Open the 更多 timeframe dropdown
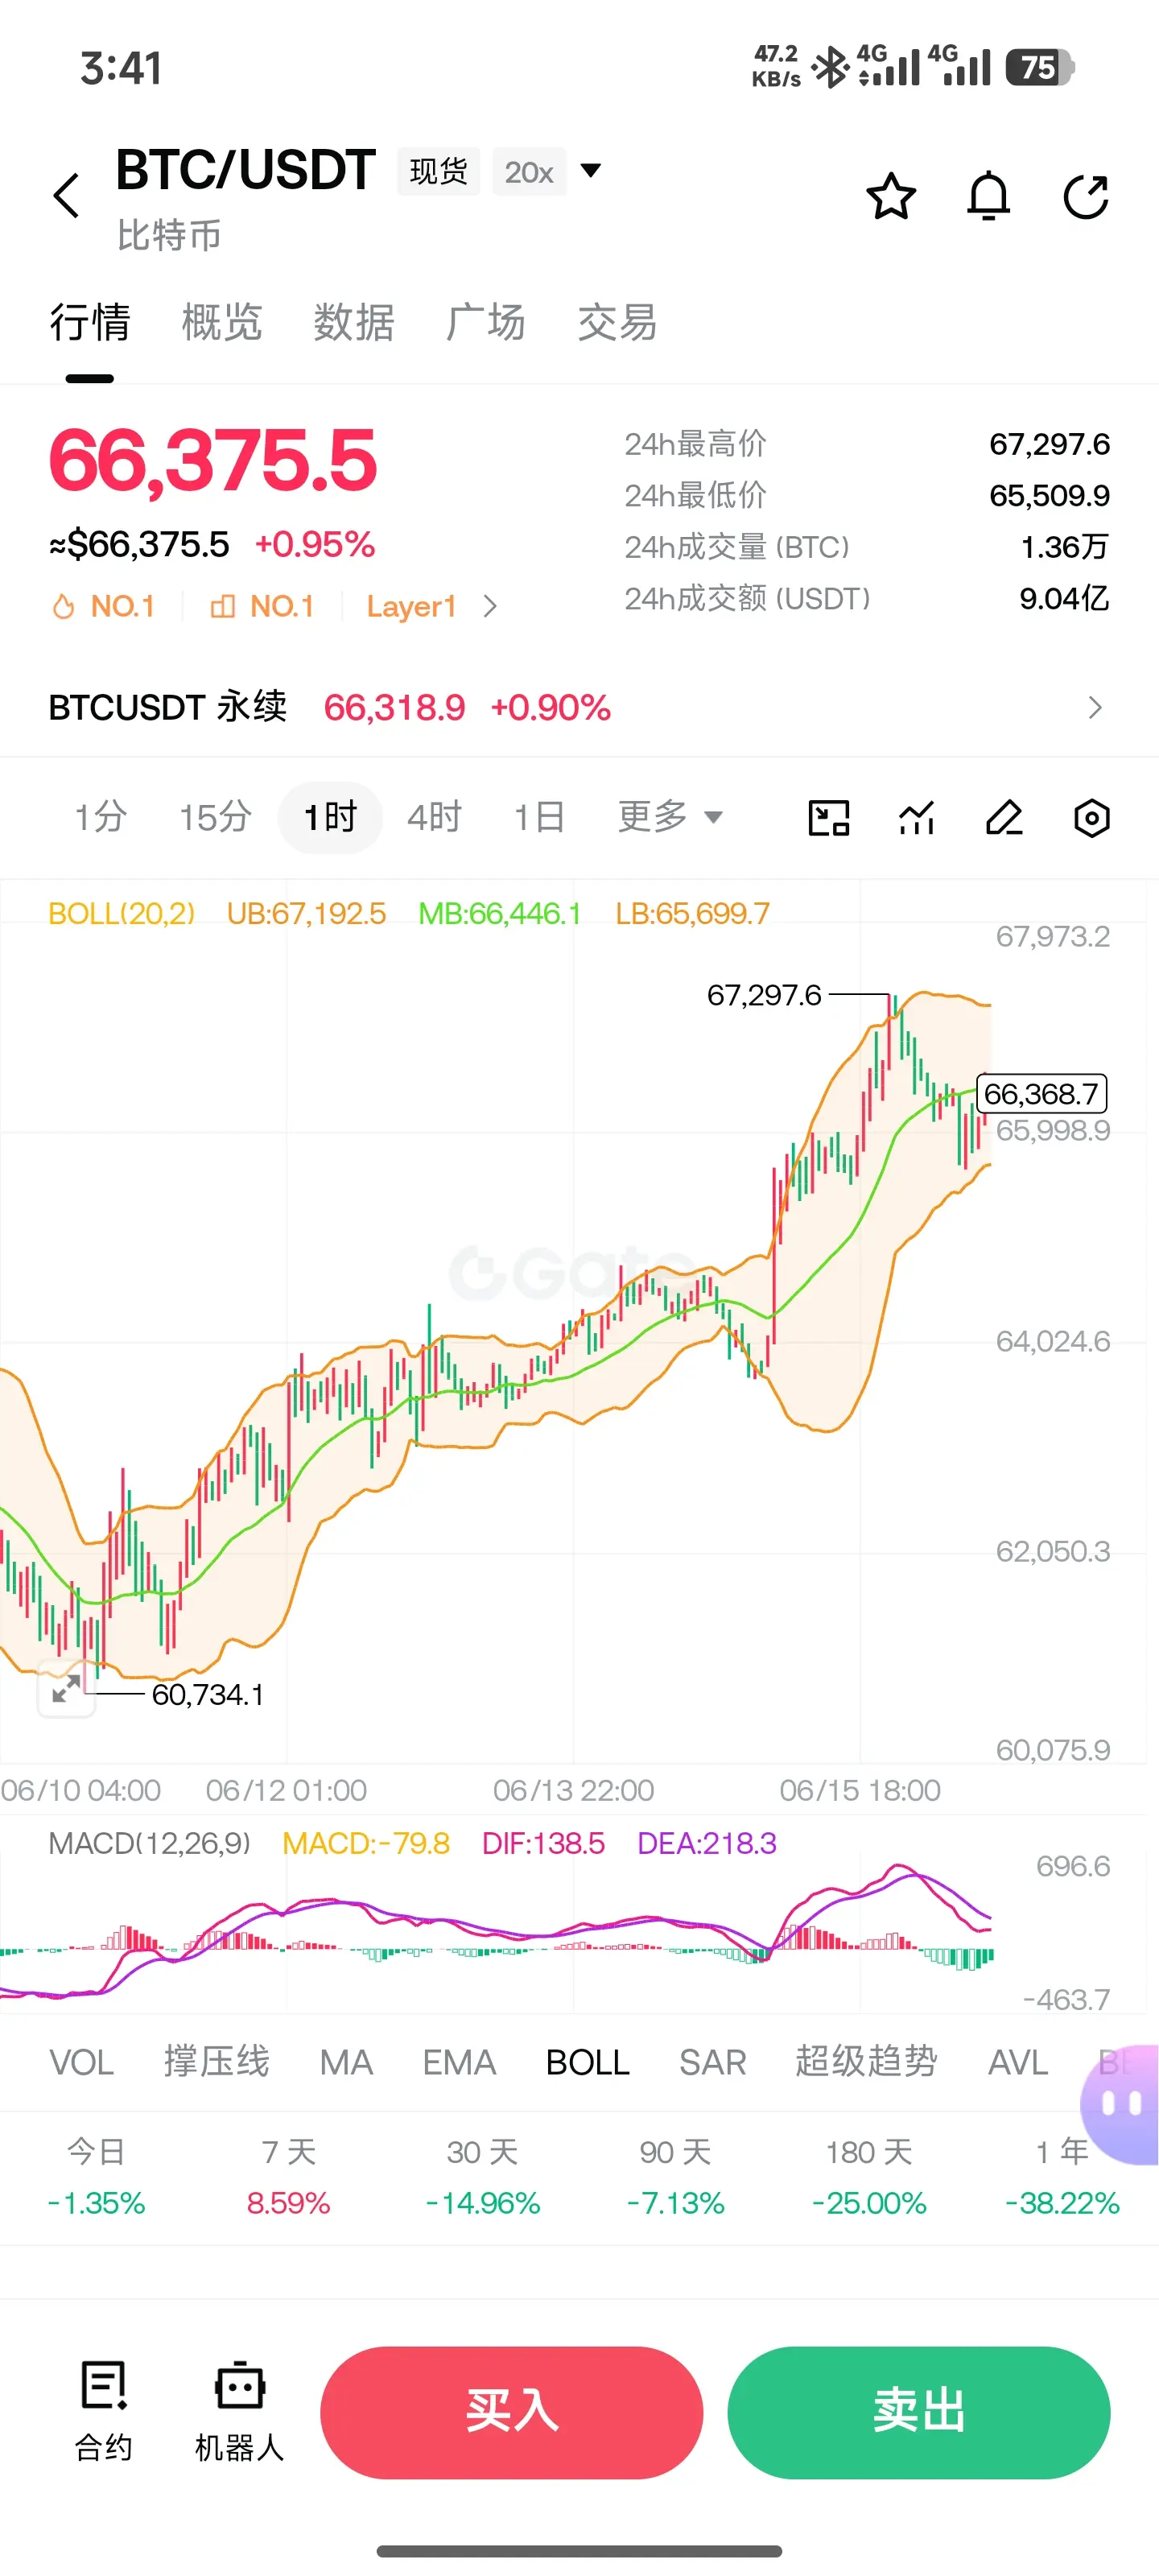1159x2576 pixels. 669,817
